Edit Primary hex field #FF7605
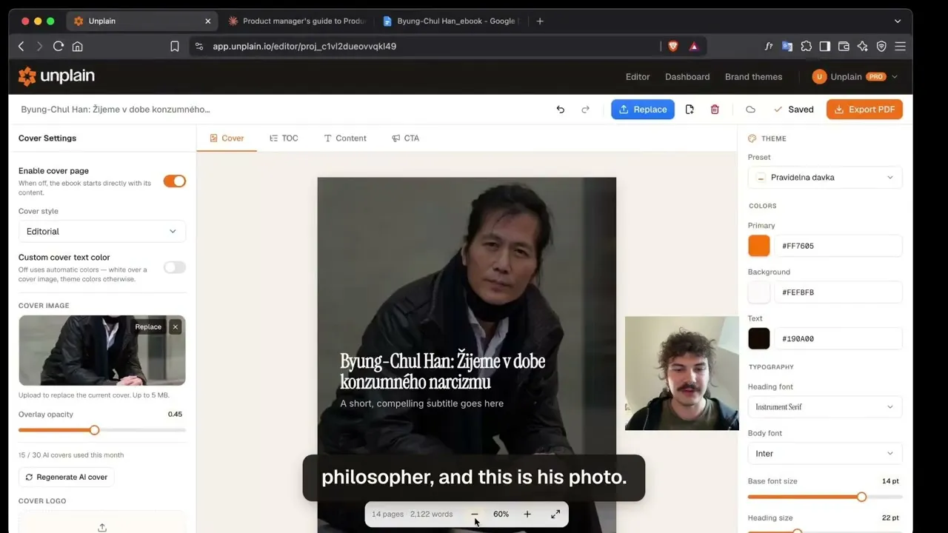Viewport: 948px width, 533px height. click(838, 246)
